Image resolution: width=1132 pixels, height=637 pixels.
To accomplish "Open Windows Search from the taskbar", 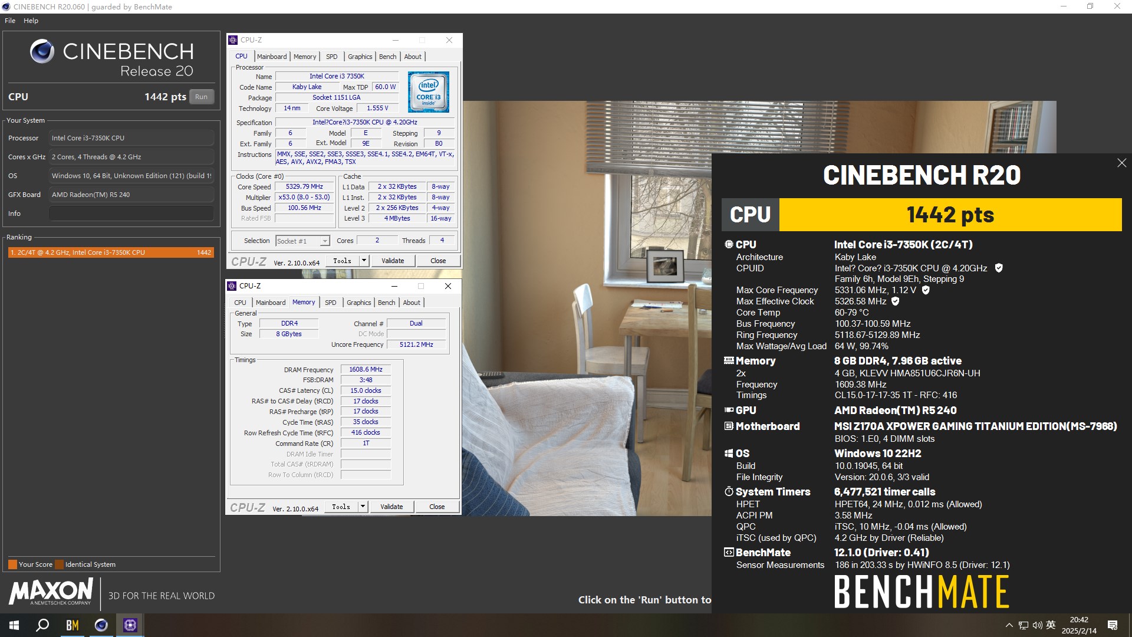I will coord(42,625).
